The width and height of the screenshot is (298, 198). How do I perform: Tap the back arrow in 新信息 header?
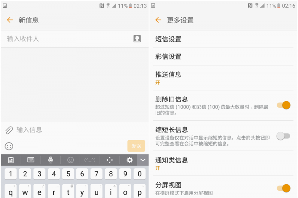(10, 20)
